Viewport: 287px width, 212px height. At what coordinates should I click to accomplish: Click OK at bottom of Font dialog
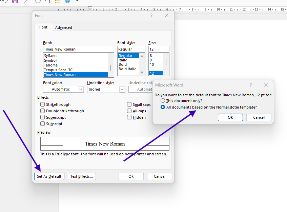point(131,176)
